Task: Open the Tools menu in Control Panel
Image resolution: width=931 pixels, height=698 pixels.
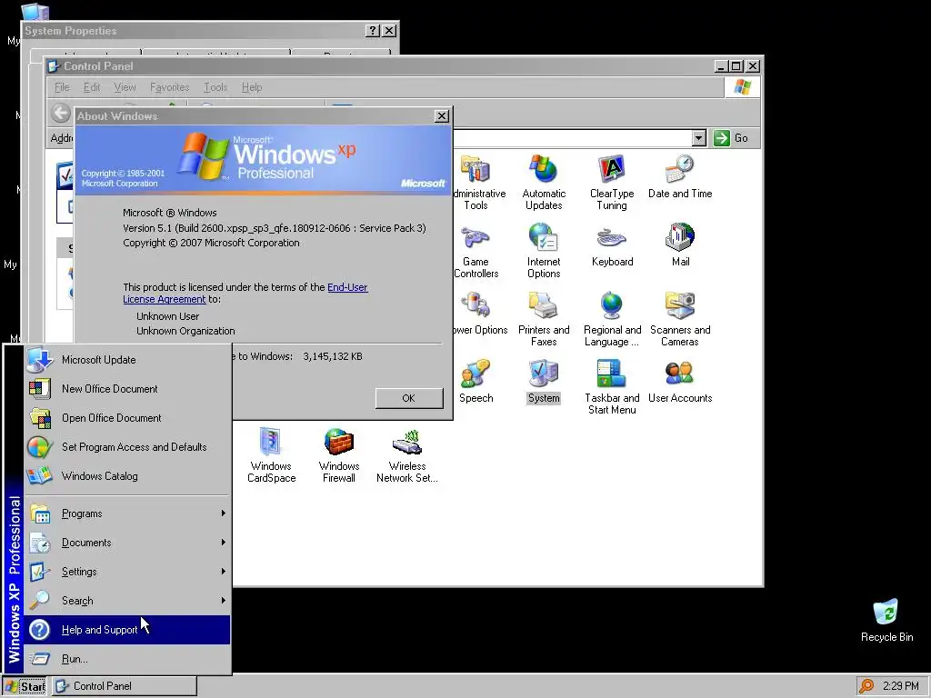Action: (x=215, y=87)
